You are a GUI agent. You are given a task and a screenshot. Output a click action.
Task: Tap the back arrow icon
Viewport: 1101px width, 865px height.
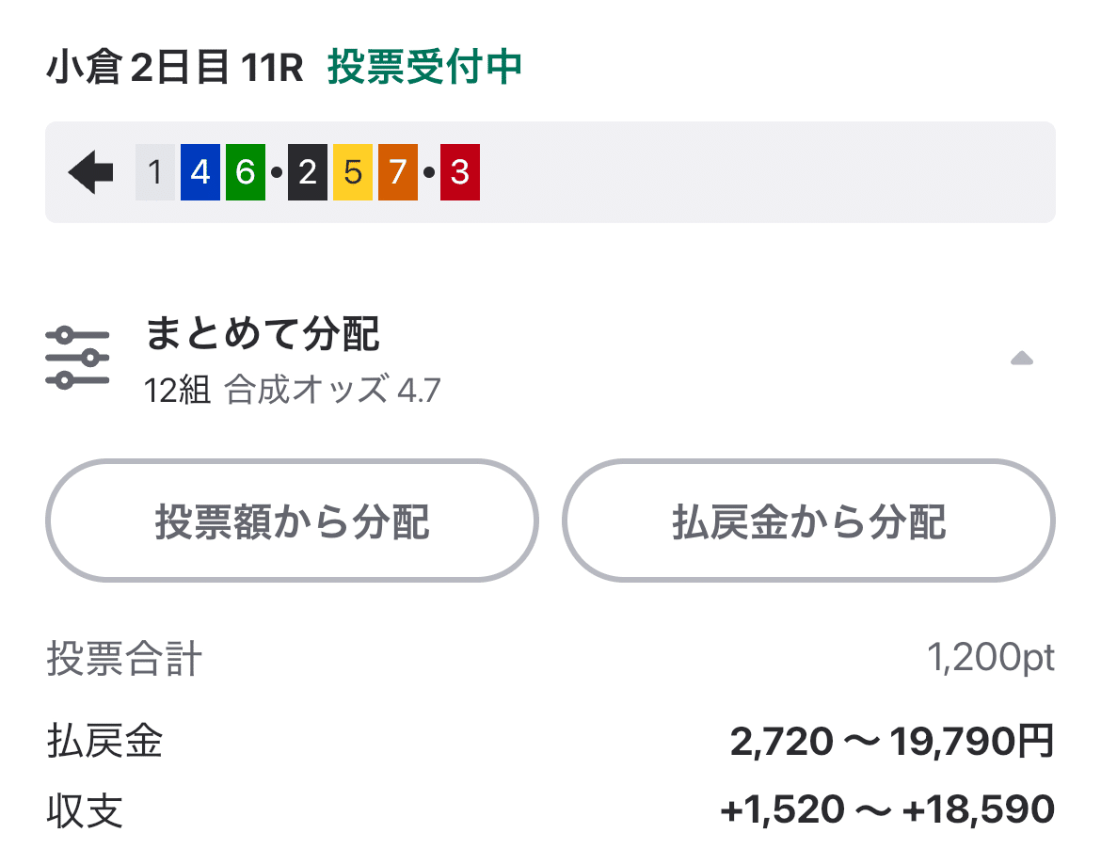[89, 172]
